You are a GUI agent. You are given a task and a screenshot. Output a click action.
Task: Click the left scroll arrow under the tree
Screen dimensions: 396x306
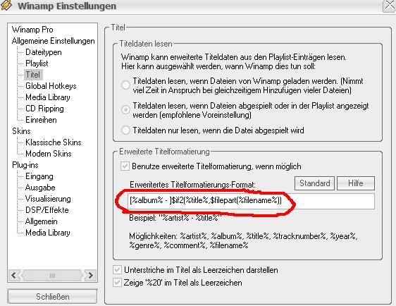(x=14, y=276)
